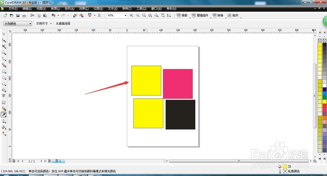Select the Fill bucket tool
Image resolution: width=327 pixels, height=176 pixels.
[4, 127]
